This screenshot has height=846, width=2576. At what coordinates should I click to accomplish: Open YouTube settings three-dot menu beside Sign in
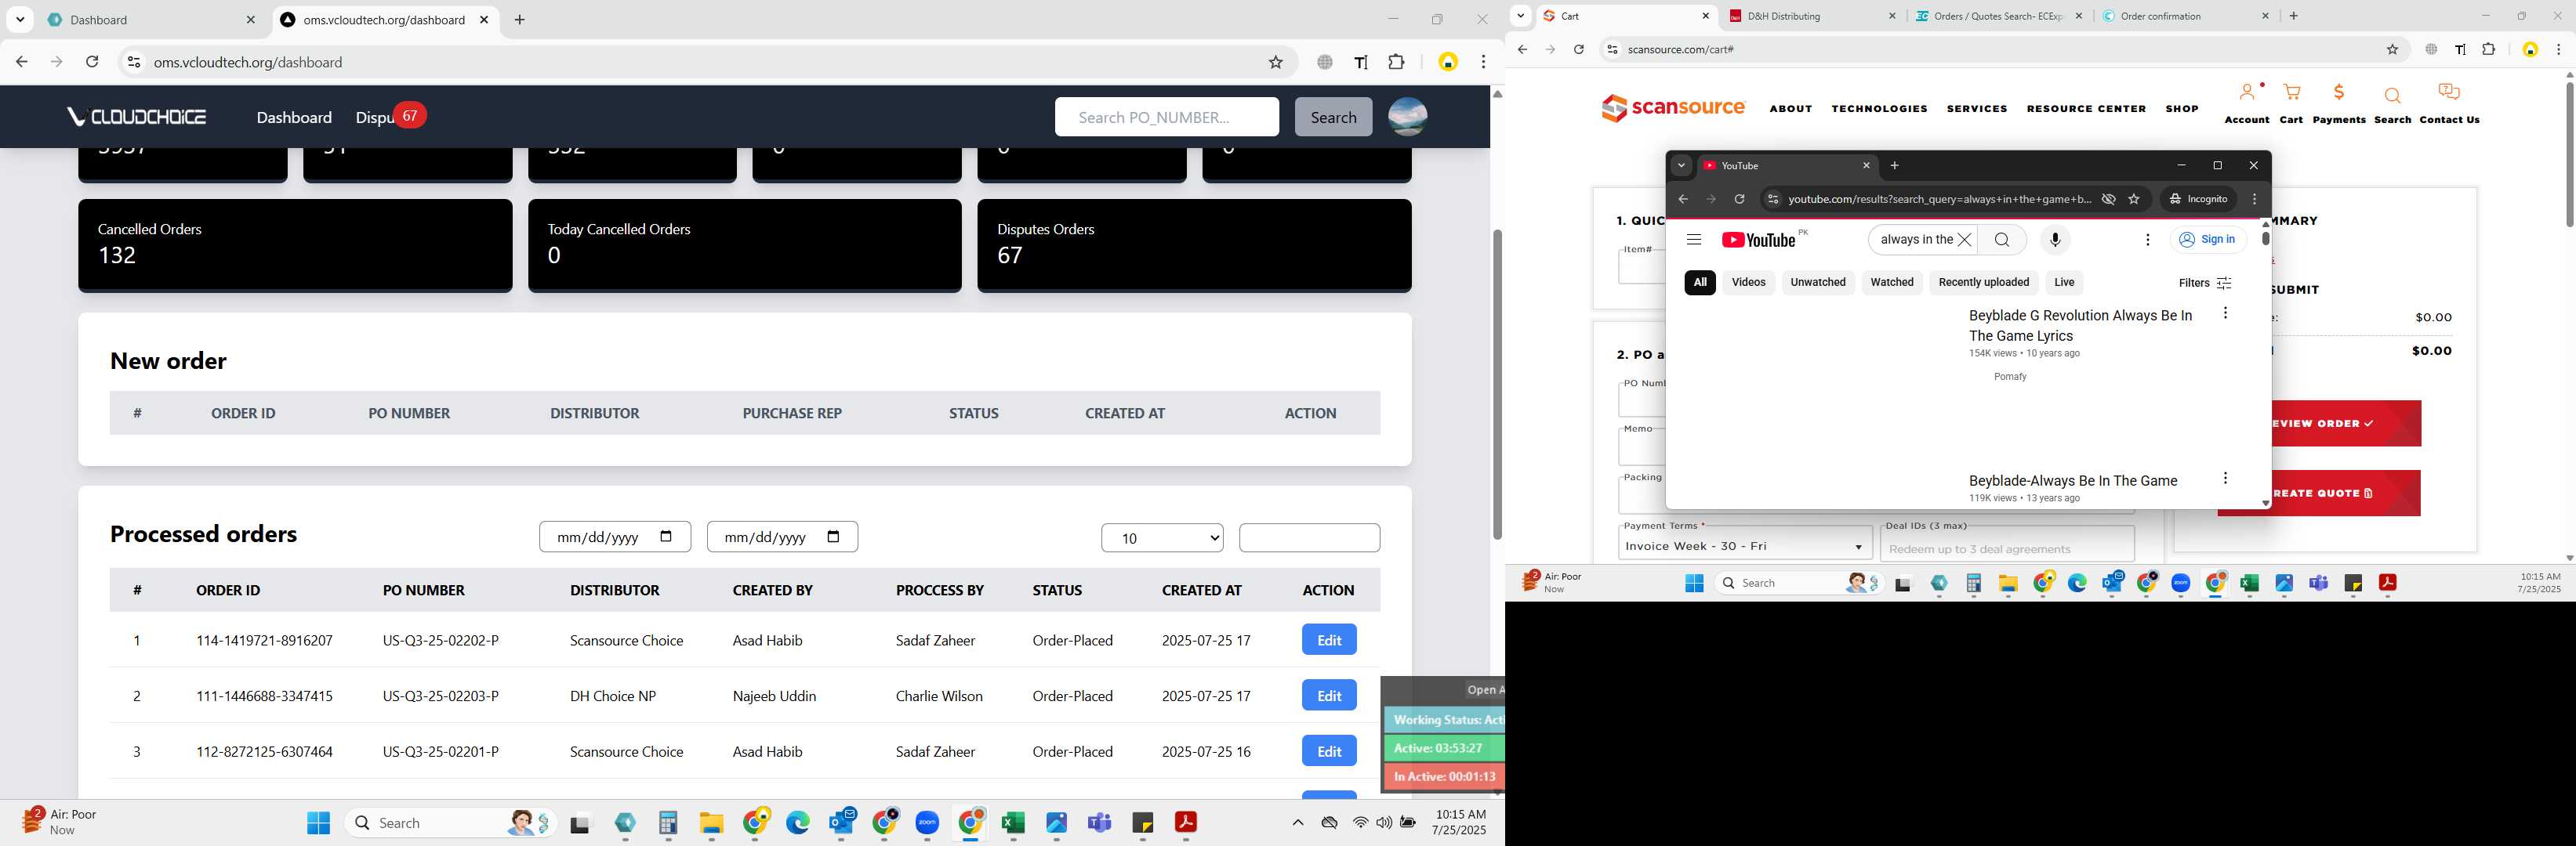pyautogui.click(x=2147, y=240)
